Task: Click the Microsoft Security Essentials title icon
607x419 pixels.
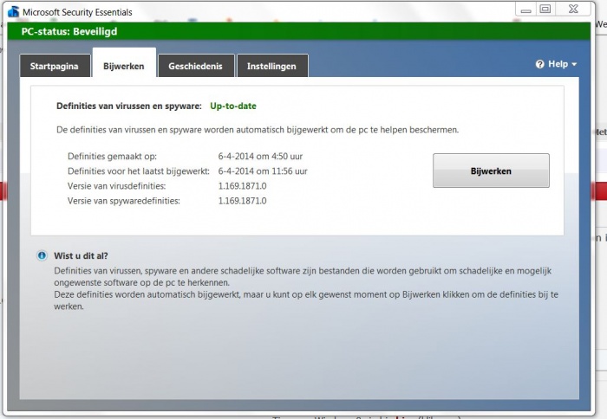Action: click(x=14, y=11)
